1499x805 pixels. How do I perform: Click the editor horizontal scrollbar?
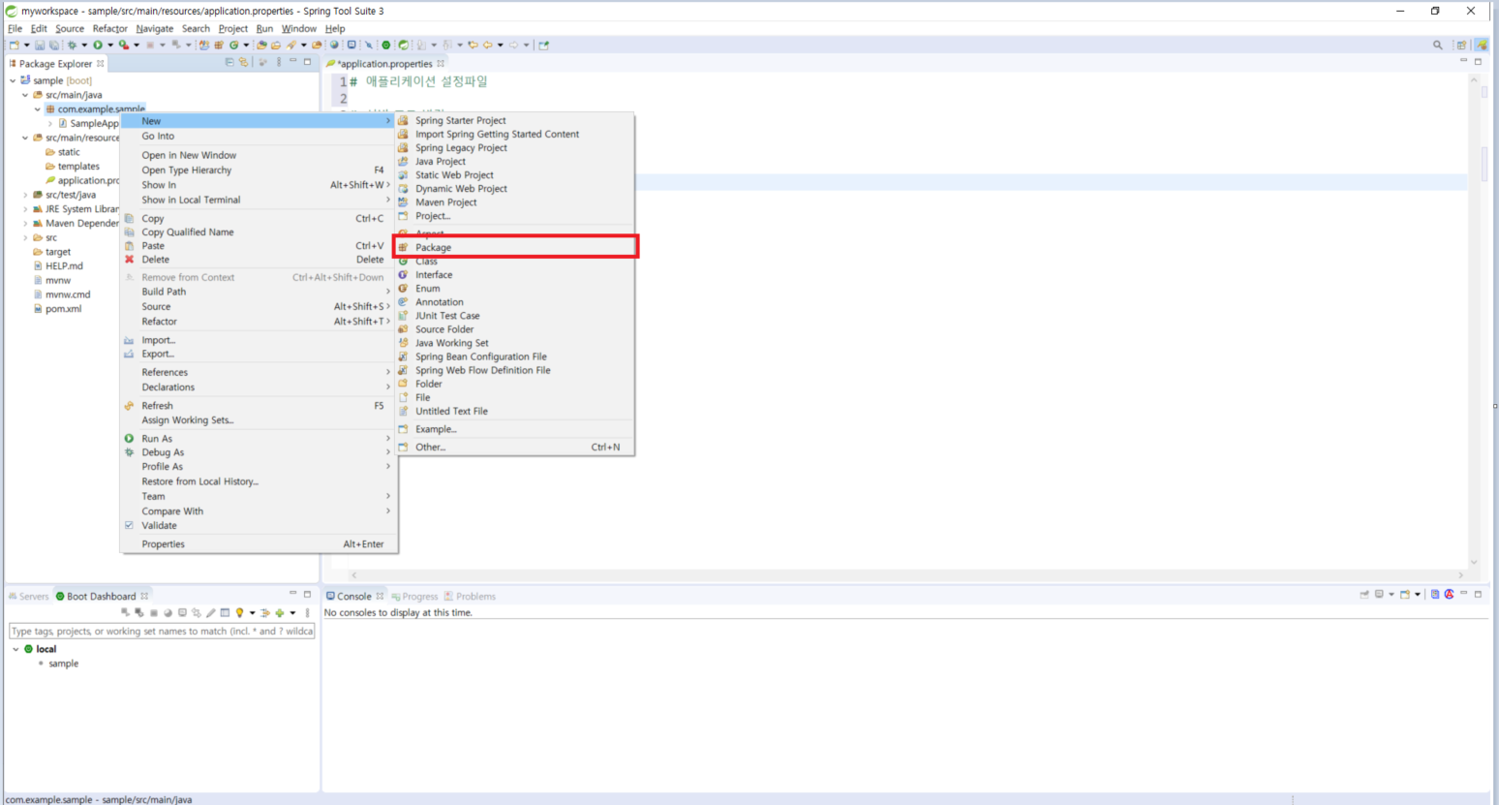point(906,574)
